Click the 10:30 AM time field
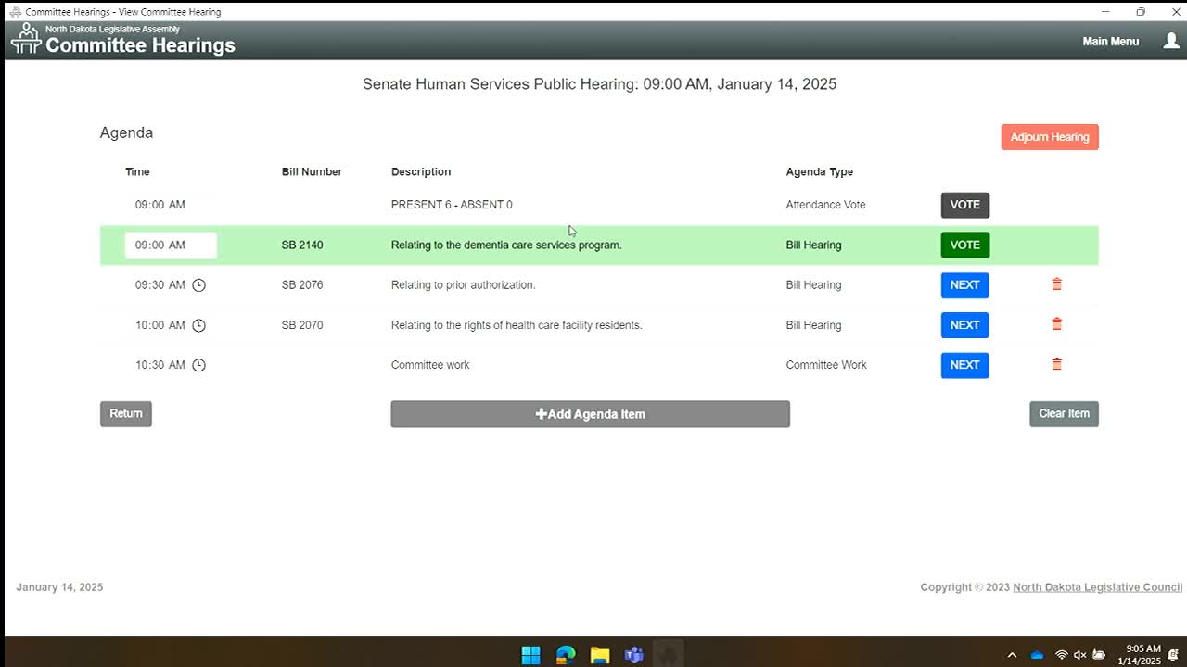The height and width of the screenshot is (667, 1187). 160,365
